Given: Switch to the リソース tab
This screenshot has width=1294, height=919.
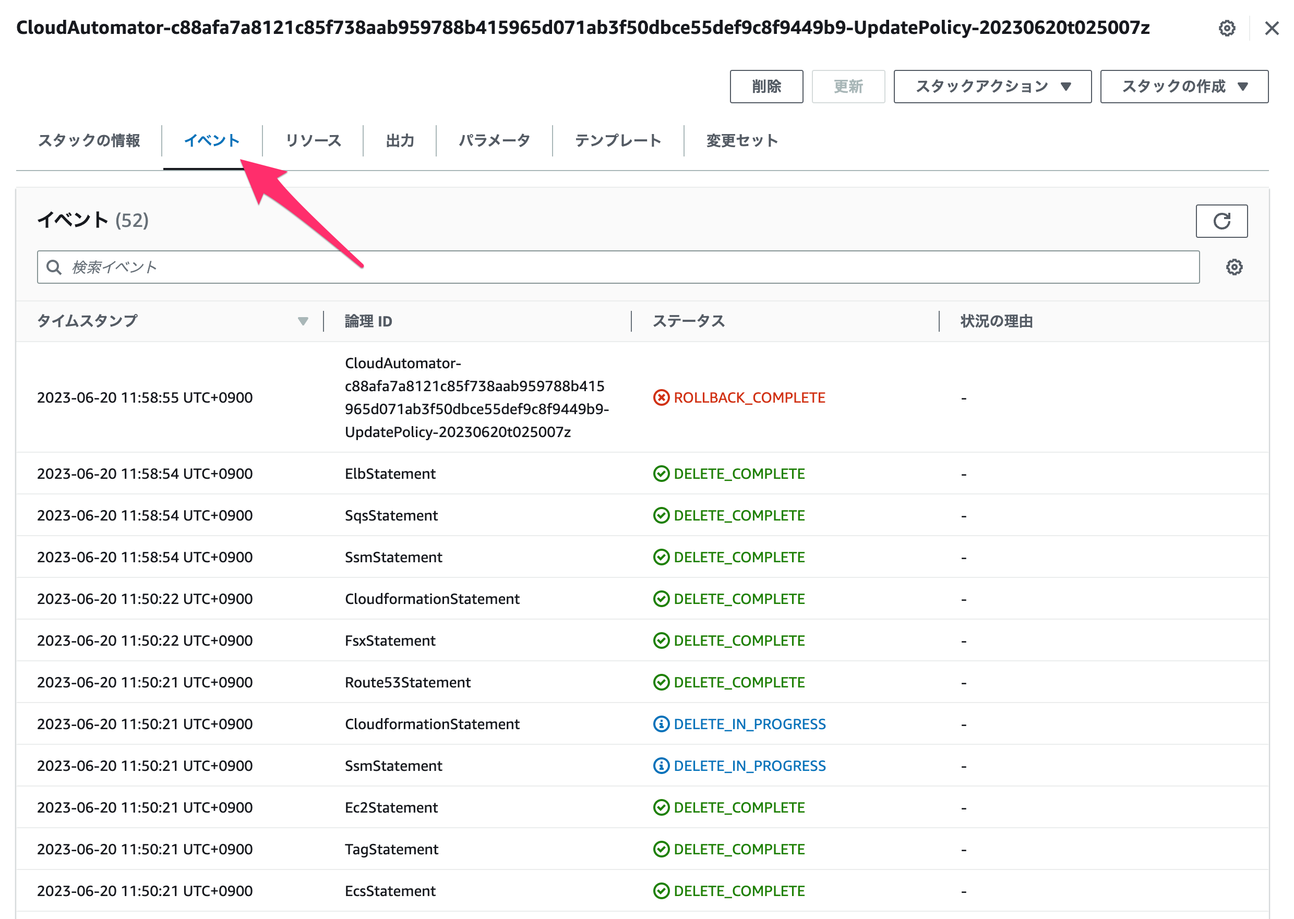Looking at the screenshot, I should [x=313, y=140].
